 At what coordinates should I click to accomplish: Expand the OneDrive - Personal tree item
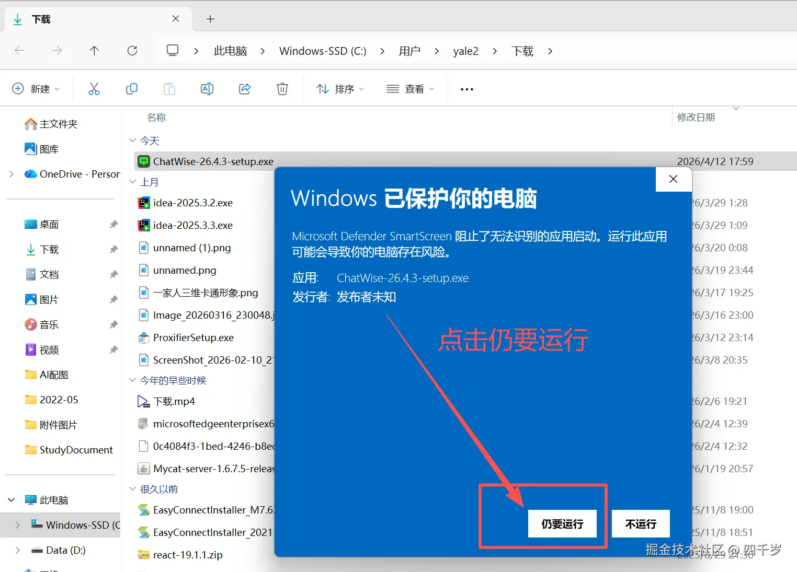(x=12, y=174)
